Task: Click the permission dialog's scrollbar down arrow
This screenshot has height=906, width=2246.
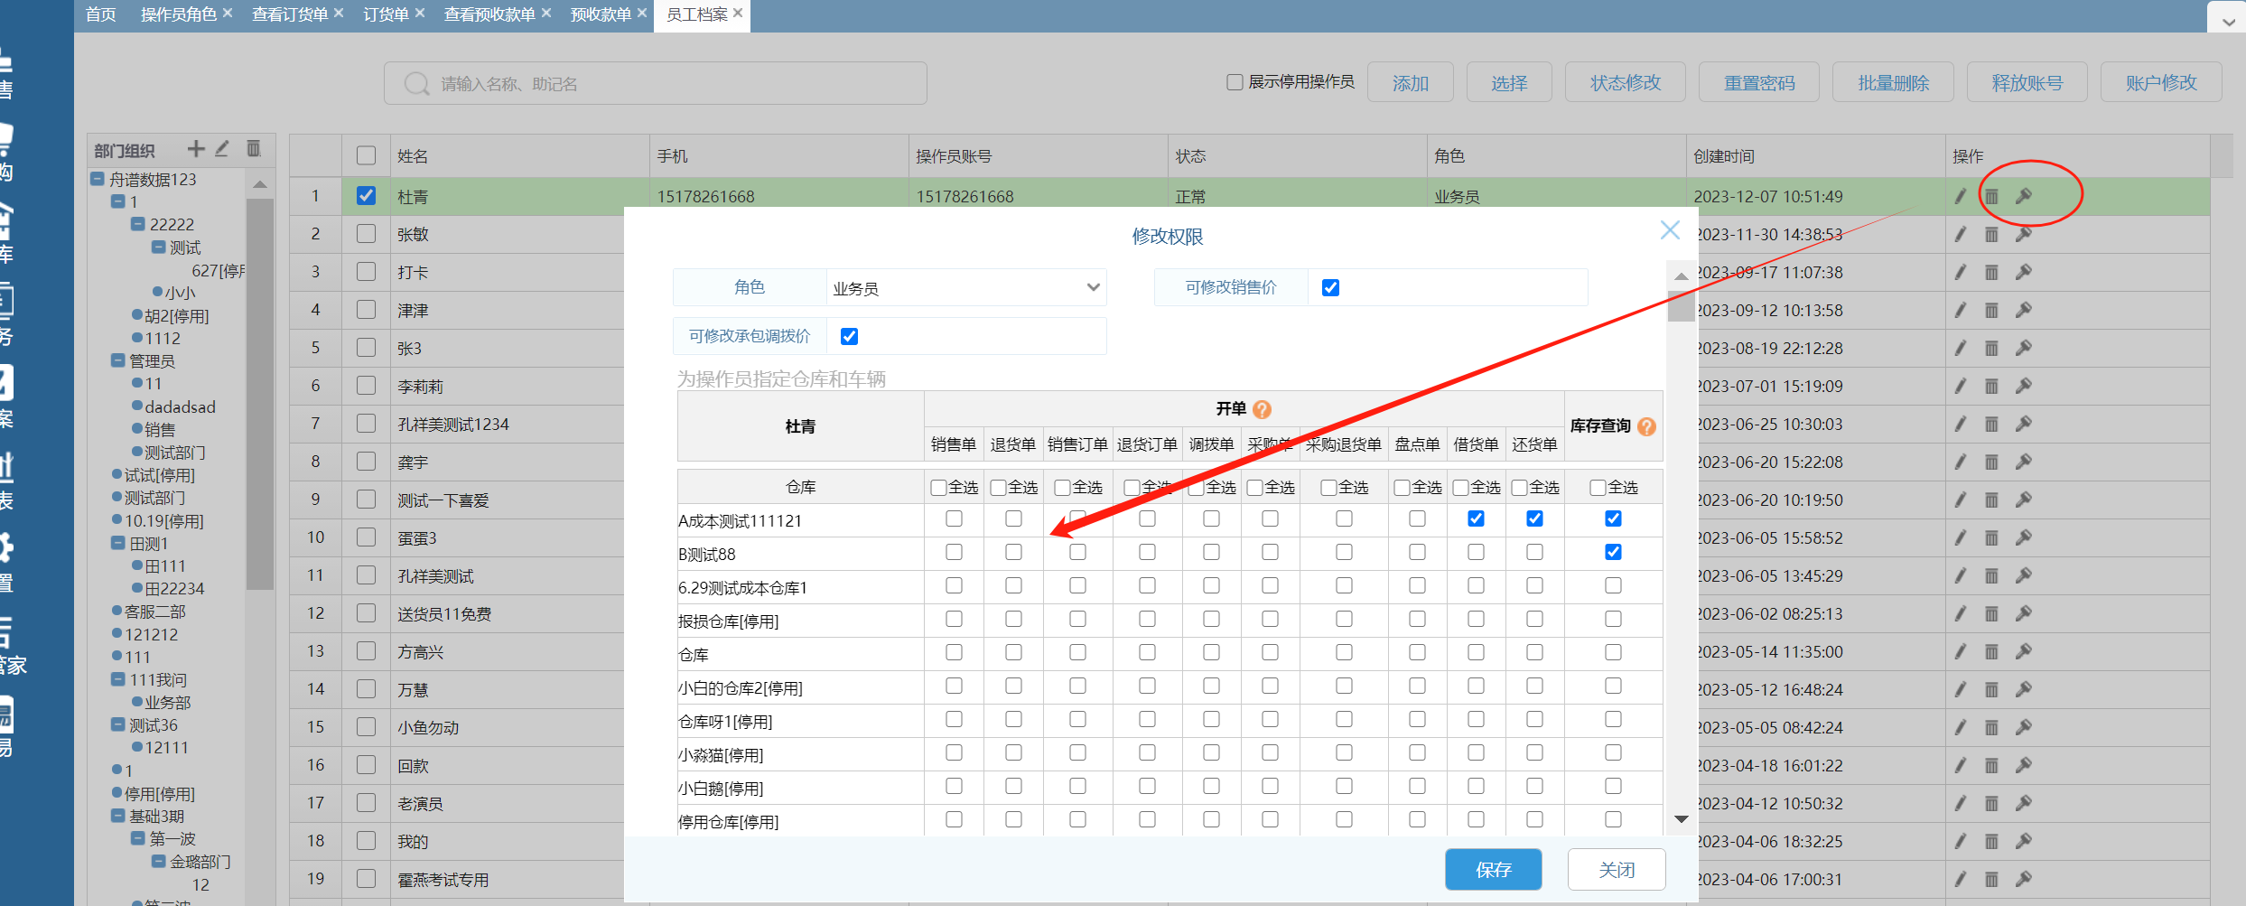Action: coord(1681,819)
